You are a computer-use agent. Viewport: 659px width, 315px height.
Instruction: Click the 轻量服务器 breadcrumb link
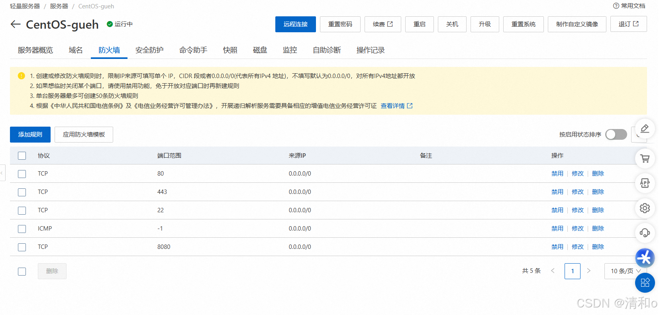coord(25,6)
